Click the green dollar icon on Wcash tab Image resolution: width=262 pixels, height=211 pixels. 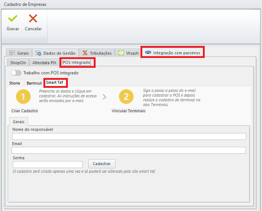click(x=121, y=53)
